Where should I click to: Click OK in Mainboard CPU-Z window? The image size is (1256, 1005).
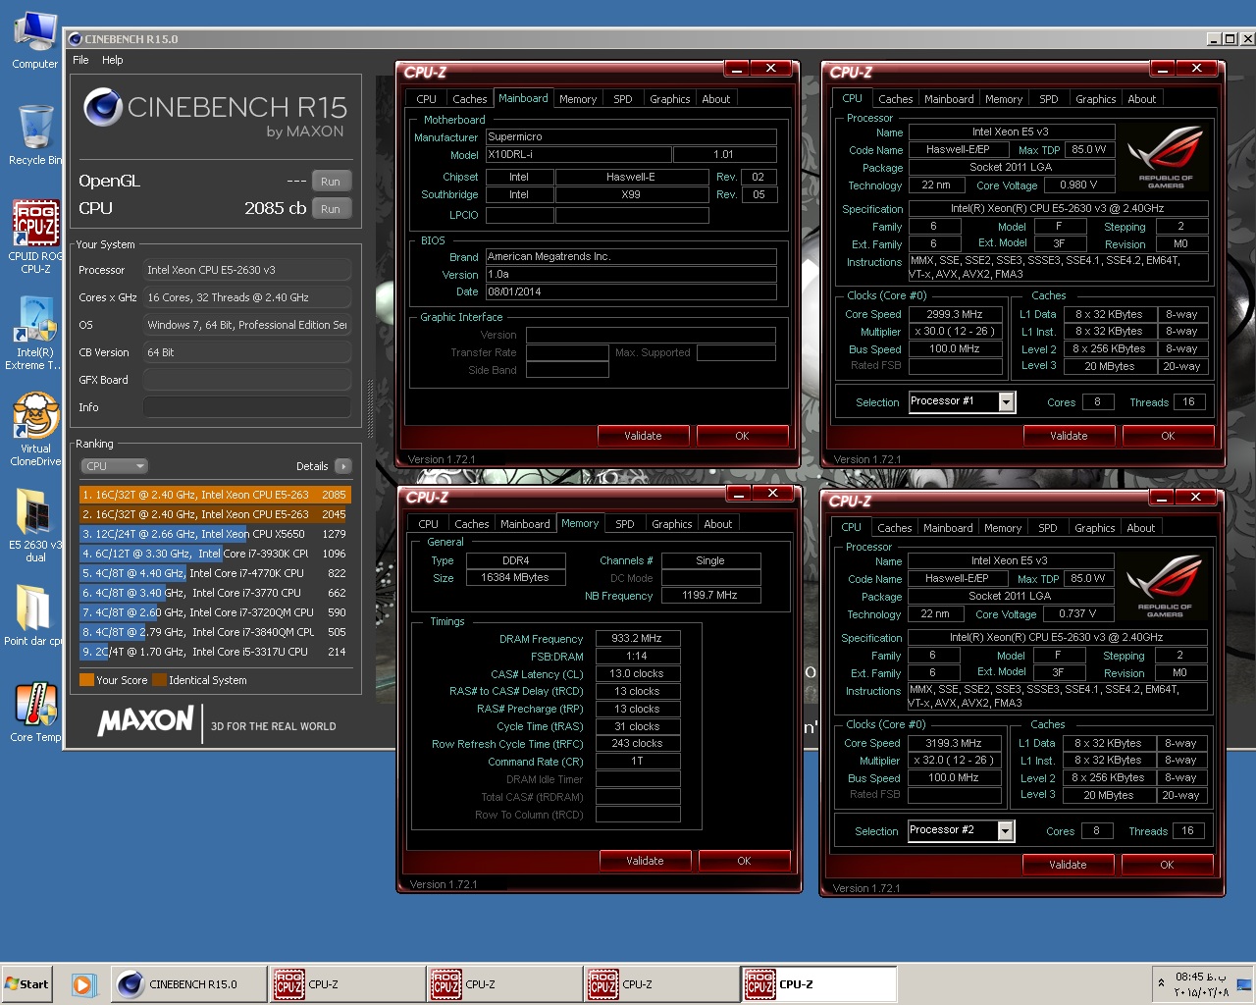[x=742, y=436]
